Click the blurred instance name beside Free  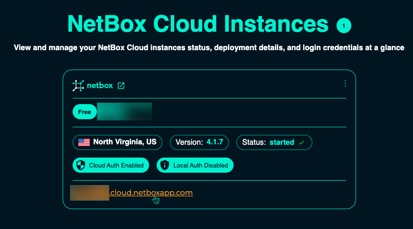coord(124,112)
